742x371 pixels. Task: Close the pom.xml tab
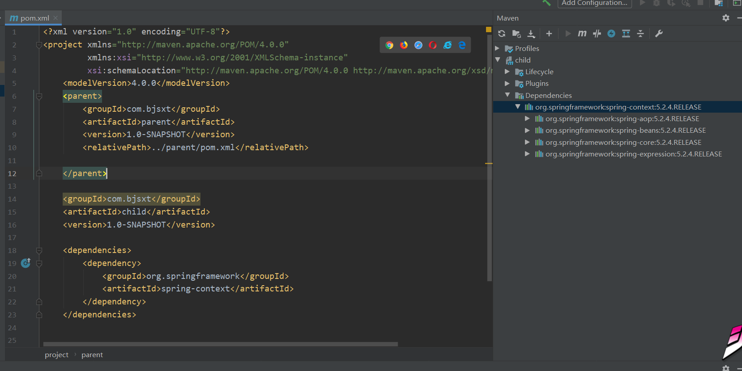click(55, 18)
